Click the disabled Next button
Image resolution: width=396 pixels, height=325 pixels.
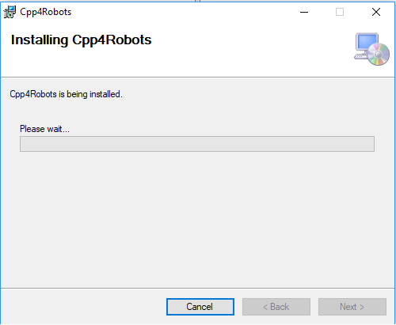tap(352, 307)
